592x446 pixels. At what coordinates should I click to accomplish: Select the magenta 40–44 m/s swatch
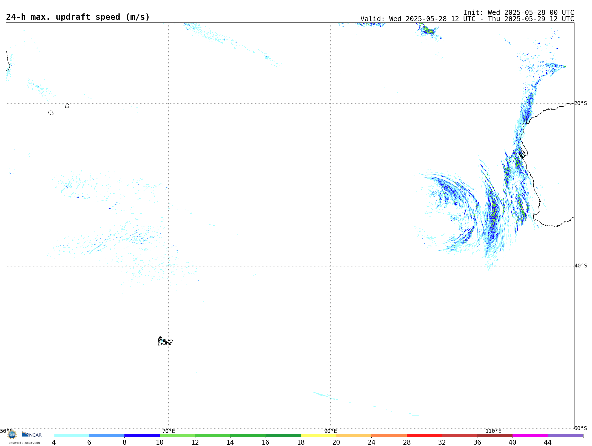point(530,436)
